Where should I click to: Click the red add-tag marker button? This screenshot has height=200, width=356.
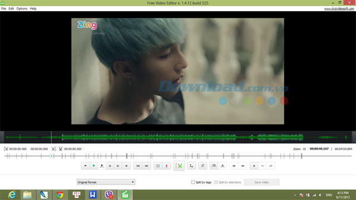pos(166,166)
